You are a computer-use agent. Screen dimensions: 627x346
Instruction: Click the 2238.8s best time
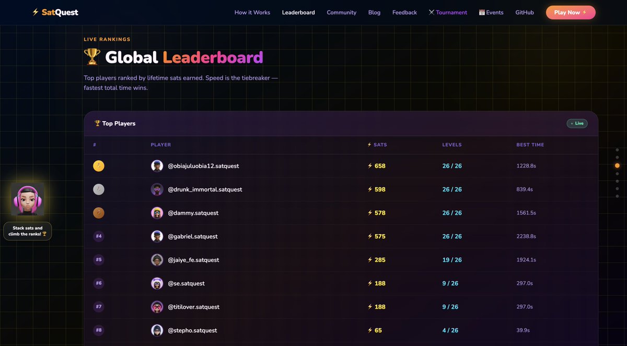coord(526,236)
